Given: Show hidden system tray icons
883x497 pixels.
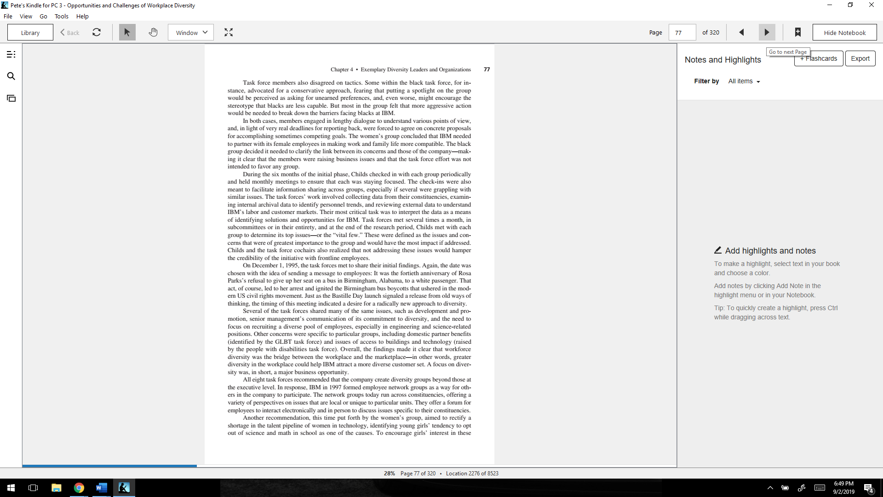Looking at the screenshot, I should (770, 488).
